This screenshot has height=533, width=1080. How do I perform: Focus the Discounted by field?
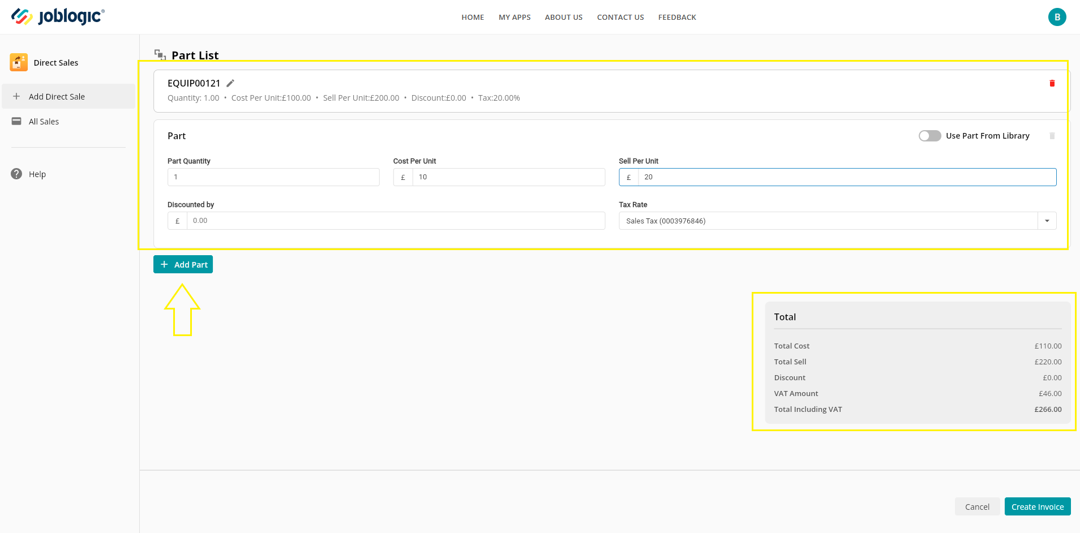[x=396, y=221]
